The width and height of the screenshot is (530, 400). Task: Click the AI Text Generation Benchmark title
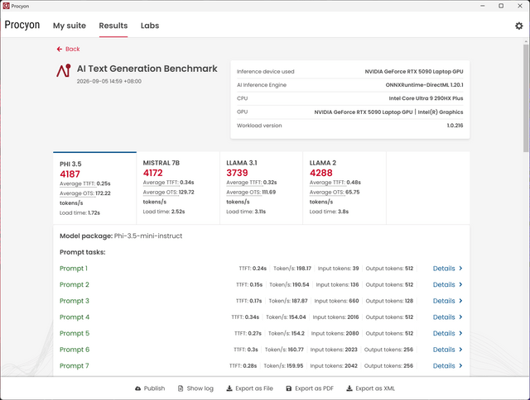[147, 69]
